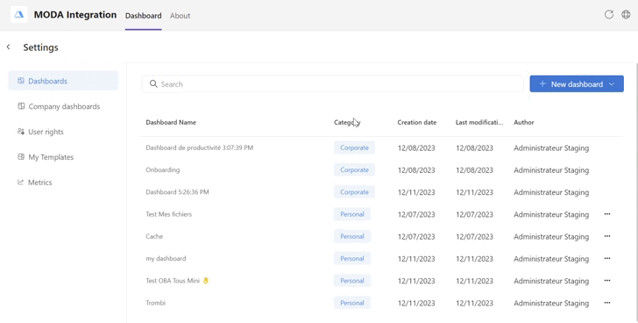Image resolution: width=638 pixels, height=323 pixels.
Task: Click the MODA Integration app title
Action: 74,15
